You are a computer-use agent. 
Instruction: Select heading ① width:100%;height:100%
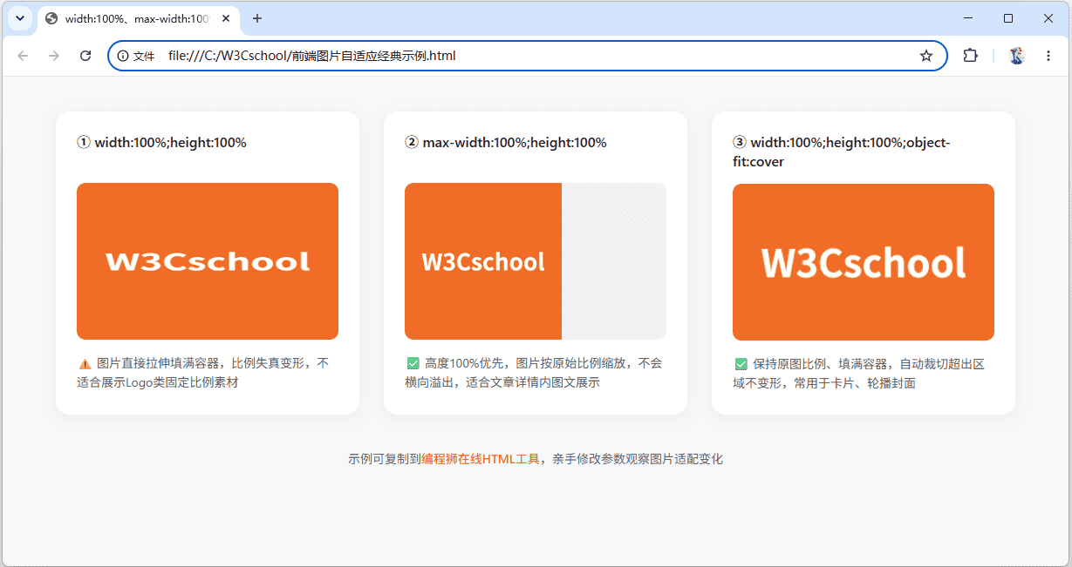[x=162, y=143]
